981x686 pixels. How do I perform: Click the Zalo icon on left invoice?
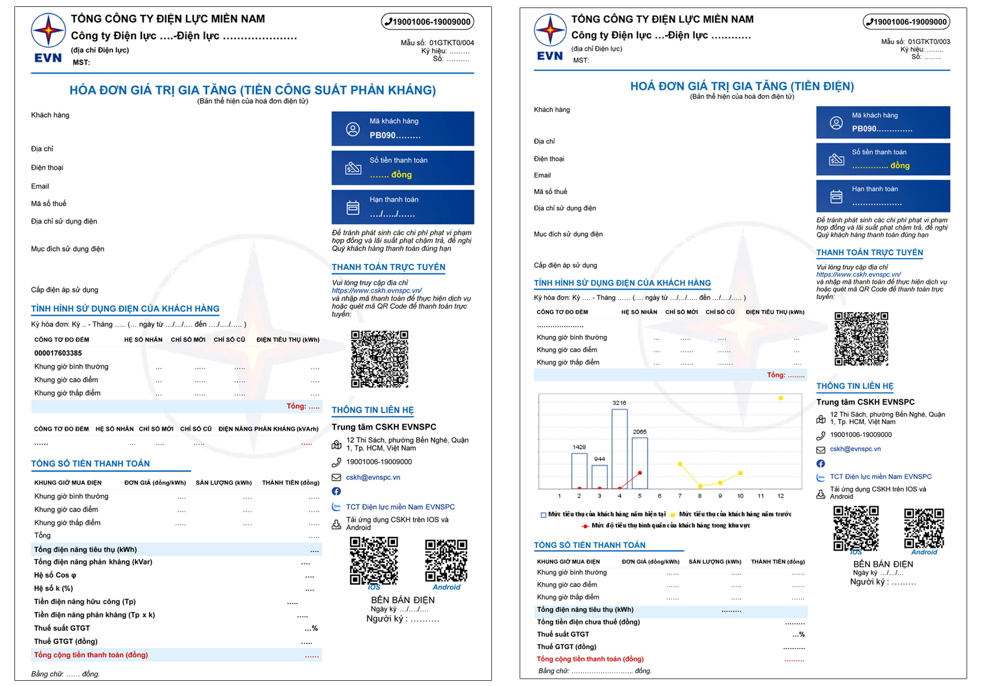(336, 507)
